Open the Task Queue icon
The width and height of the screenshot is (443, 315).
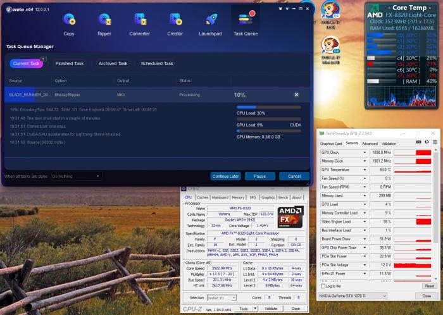tap(246, 20)
